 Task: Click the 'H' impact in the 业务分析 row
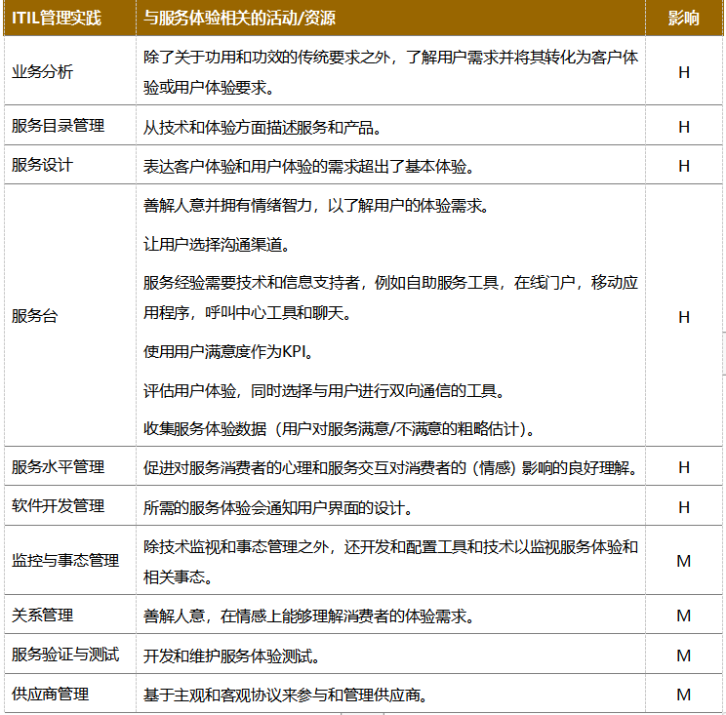point(684,72)
